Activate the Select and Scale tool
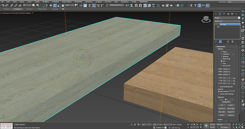 59,5
